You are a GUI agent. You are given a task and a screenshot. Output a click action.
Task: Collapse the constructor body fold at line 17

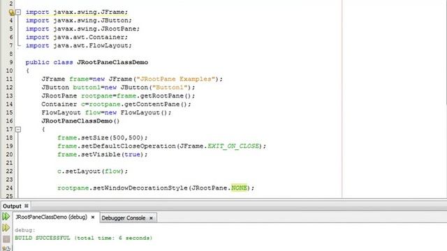18,130
